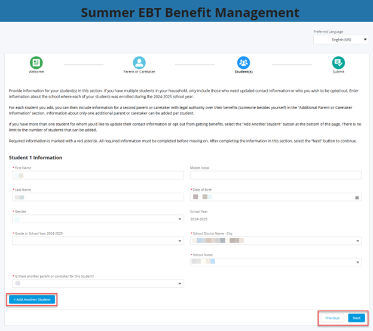Click the Date of Birth input field
Screen dimensions: 373x331
click(269, 197)
